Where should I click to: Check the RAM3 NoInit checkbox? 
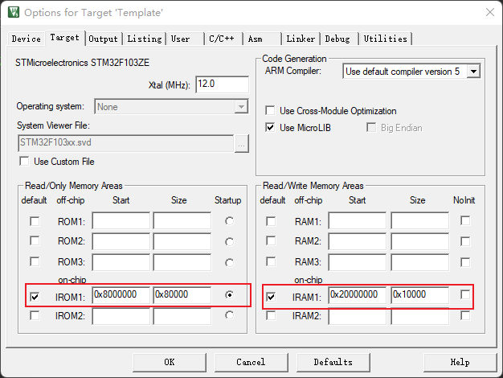pyautogui.click(x=465, y=262)
